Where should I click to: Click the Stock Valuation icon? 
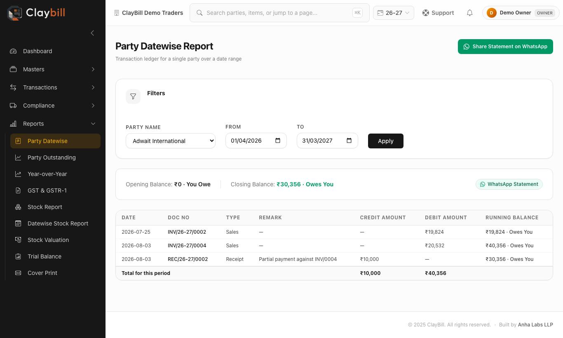coord(18,240)
